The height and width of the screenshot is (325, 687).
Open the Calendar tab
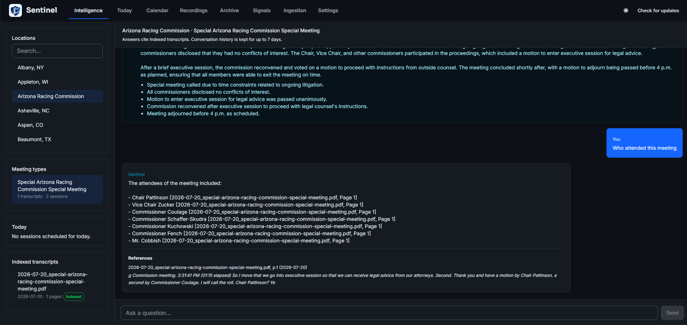[x=157, y=10]
